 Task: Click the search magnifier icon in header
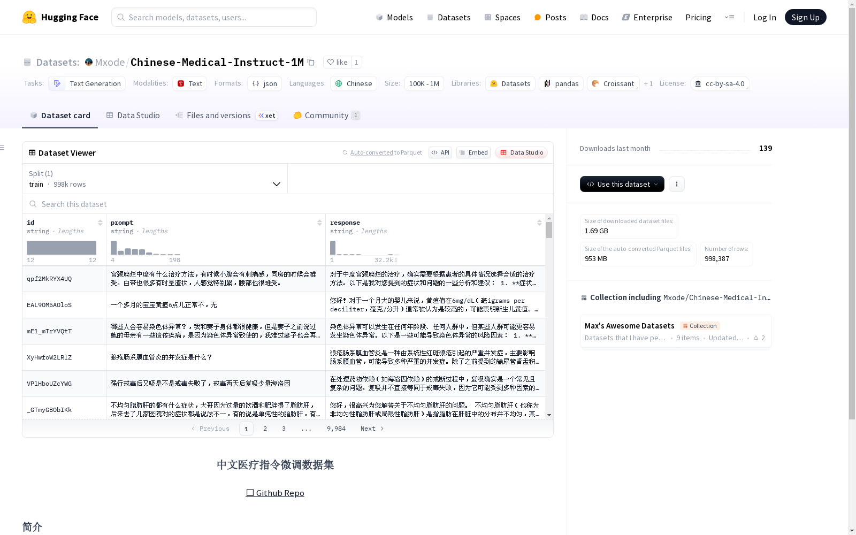point(121,17)
